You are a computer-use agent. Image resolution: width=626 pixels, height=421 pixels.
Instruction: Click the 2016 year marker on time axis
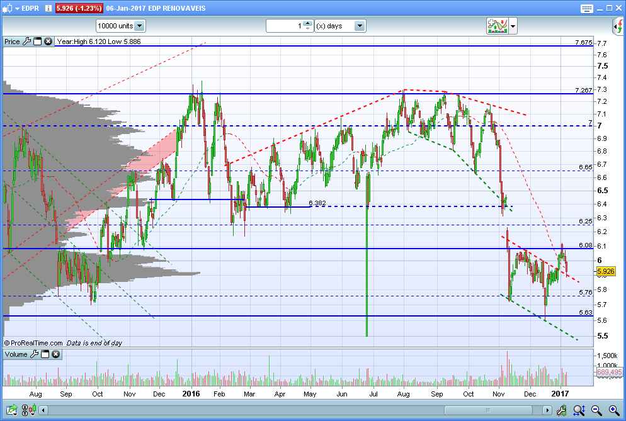click(x=191, y=394)
